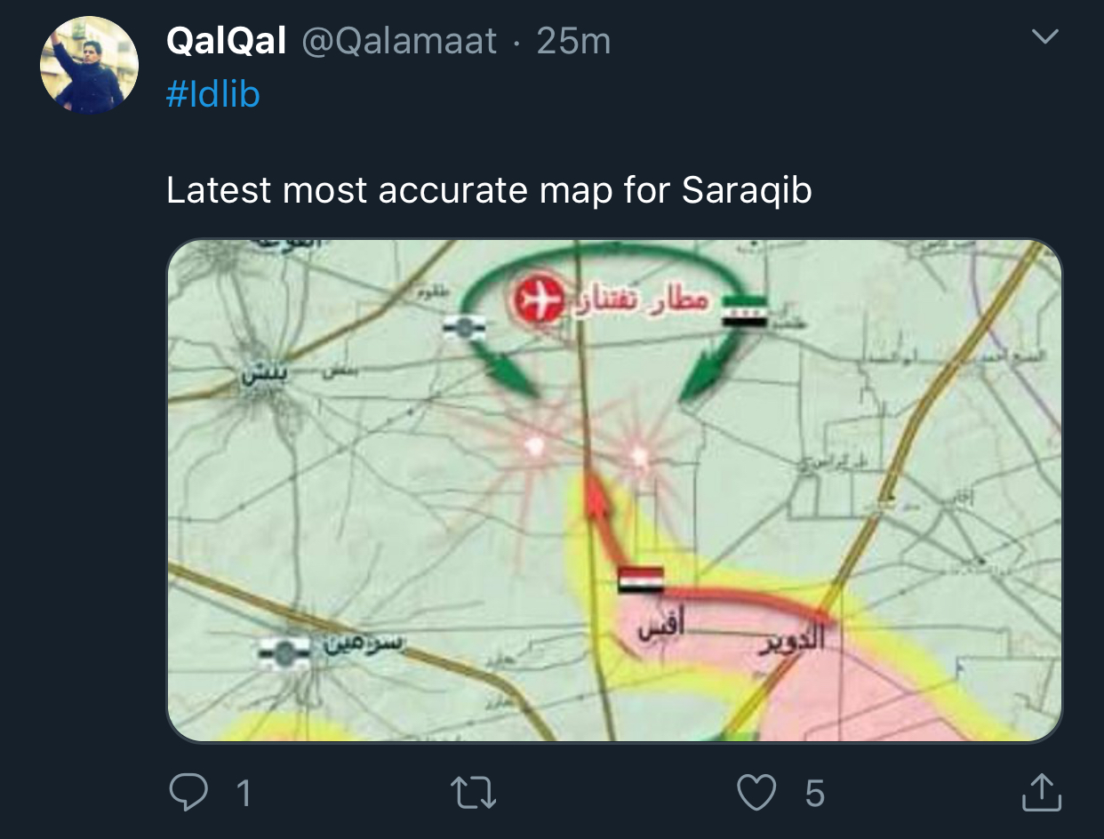Click the red-white-black flag above Afis
This screenshot has width=1104, height=839.
coord(641,579)
